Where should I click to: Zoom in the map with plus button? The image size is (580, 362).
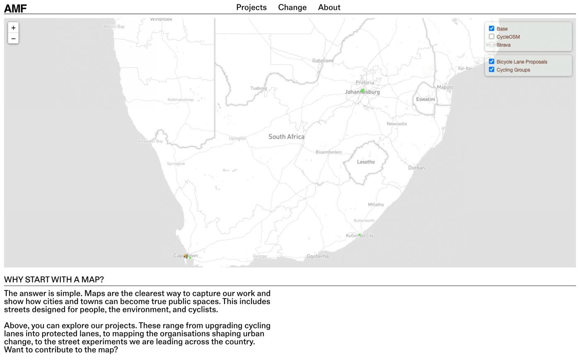pos(13,28)
